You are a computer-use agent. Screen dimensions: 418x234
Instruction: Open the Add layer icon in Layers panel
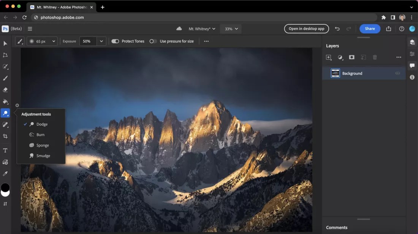tap(329, 57)
